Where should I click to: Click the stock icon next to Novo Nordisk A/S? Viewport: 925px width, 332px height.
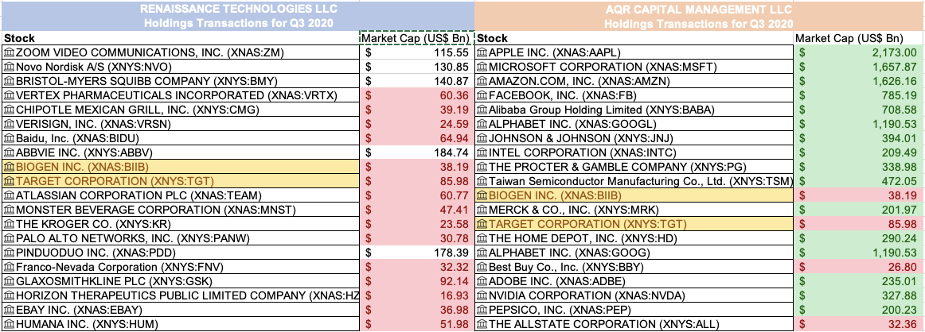[9, 67]
